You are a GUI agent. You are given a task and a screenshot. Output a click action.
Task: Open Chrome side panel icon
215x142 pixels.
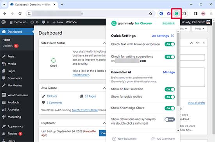tap(195, 14)
